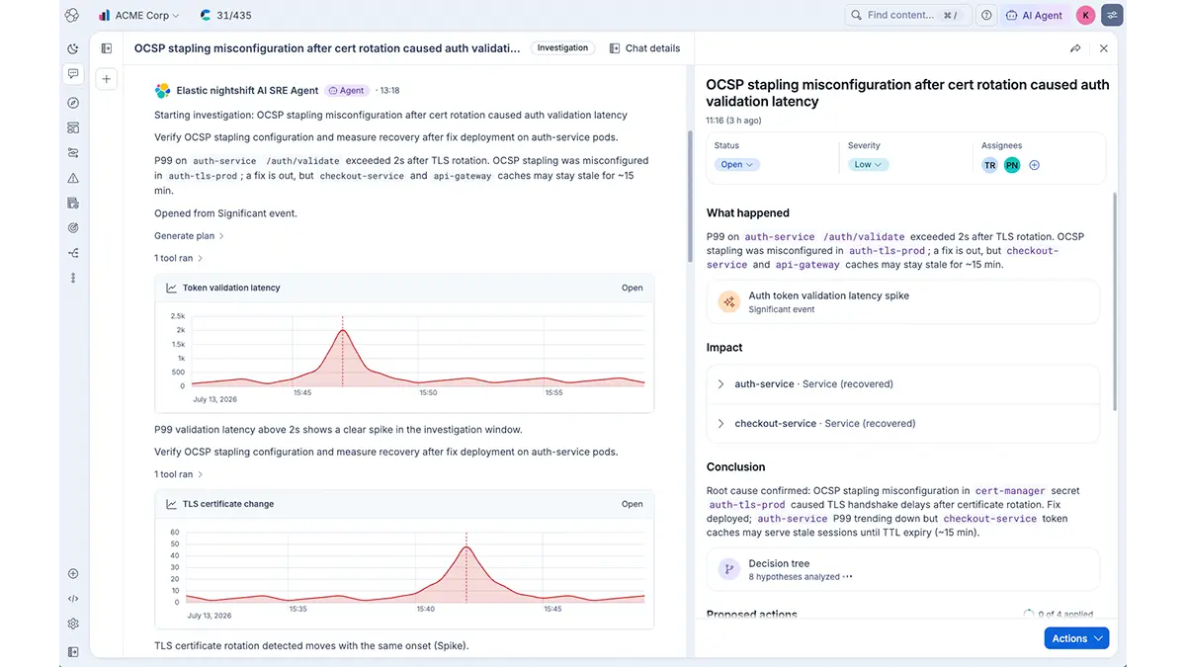This screenshot has width=1186, height=667.
Task: Click 'Opened from Significant event.' text
Action: [x=225, y=213]
